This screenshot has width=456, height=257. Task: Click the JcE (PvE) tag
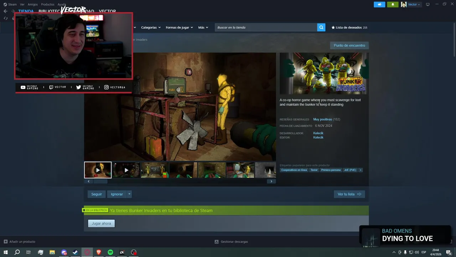[x=350, y=170]
